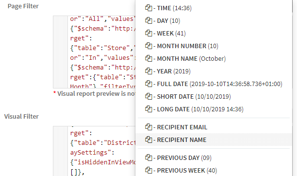Click the copy icon next to FULL DATE
Viewport: 297px width, 176px height.
148,84
